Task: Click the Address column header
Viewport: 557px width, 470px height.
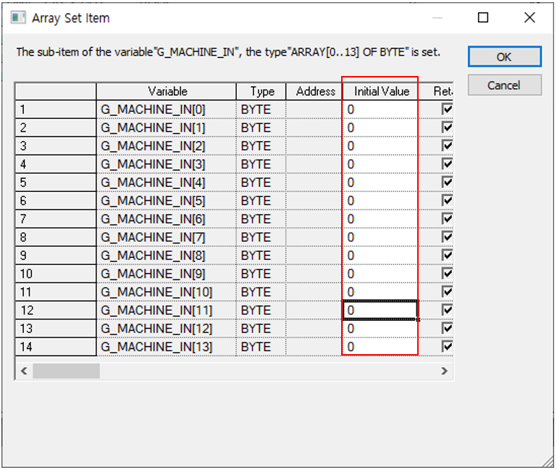Action: point(315,91)
